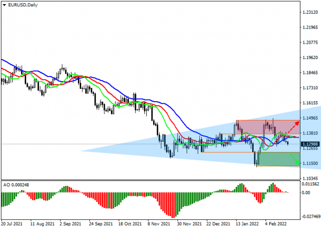Image resolution: width=321 pixels, height=229 pixels.
Task: Click price level 1.18465 on axis
Action: pyautogui.click(x=310, y=73)
